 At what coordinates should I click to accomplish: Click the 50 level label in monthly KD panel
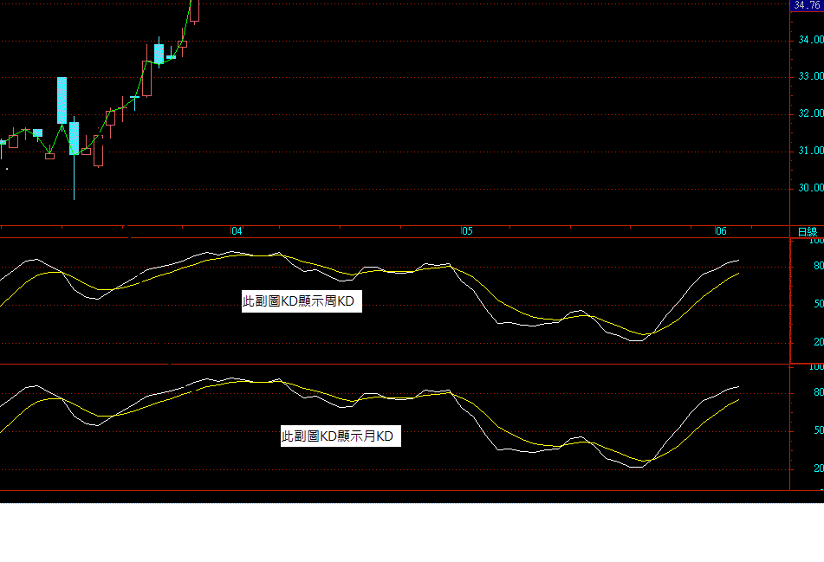(818, 430)
